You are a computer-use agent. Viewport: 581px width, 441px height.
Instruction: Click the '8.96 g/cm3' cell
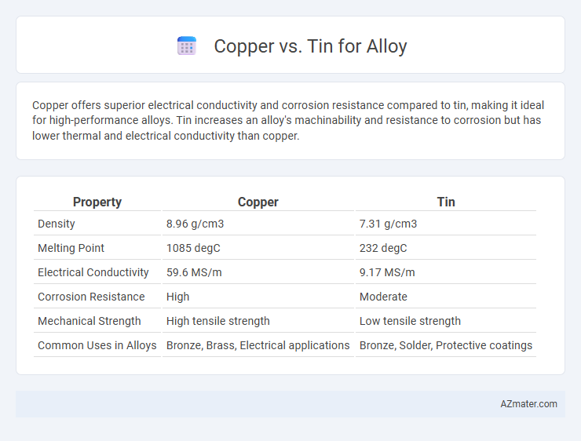coord(258,224)
